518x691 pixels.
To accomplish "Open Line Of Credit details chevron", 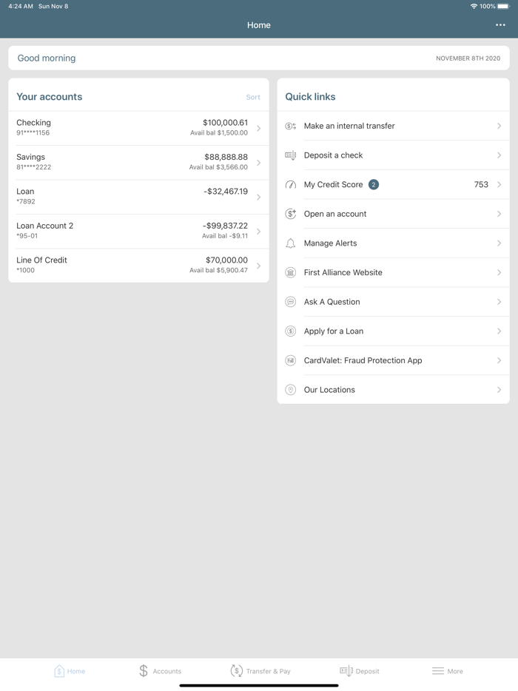I will [258, 266].
